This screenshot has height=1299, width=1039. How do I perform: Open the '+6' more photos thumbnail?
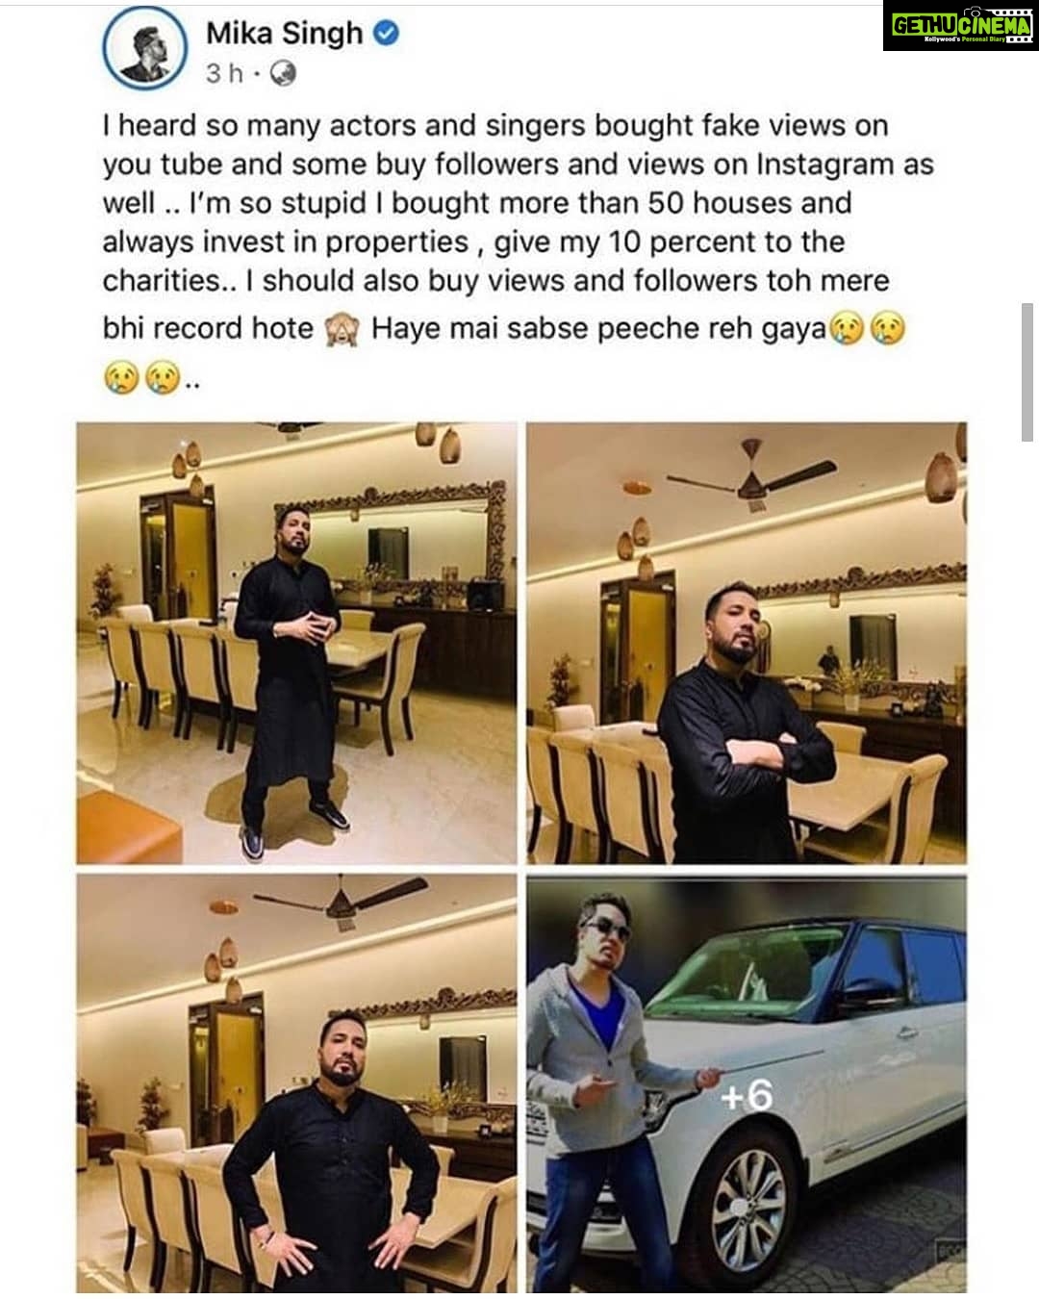point(747,1083)
